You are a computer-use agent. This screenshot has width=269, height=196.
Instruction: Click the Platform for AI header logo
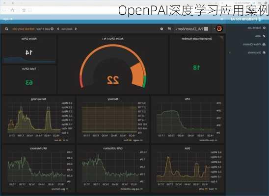click(245, 19)
